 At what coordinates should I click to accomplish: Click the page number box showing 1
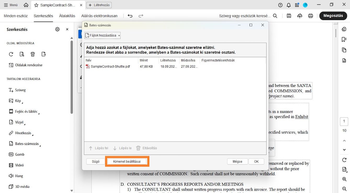(344, 121)
